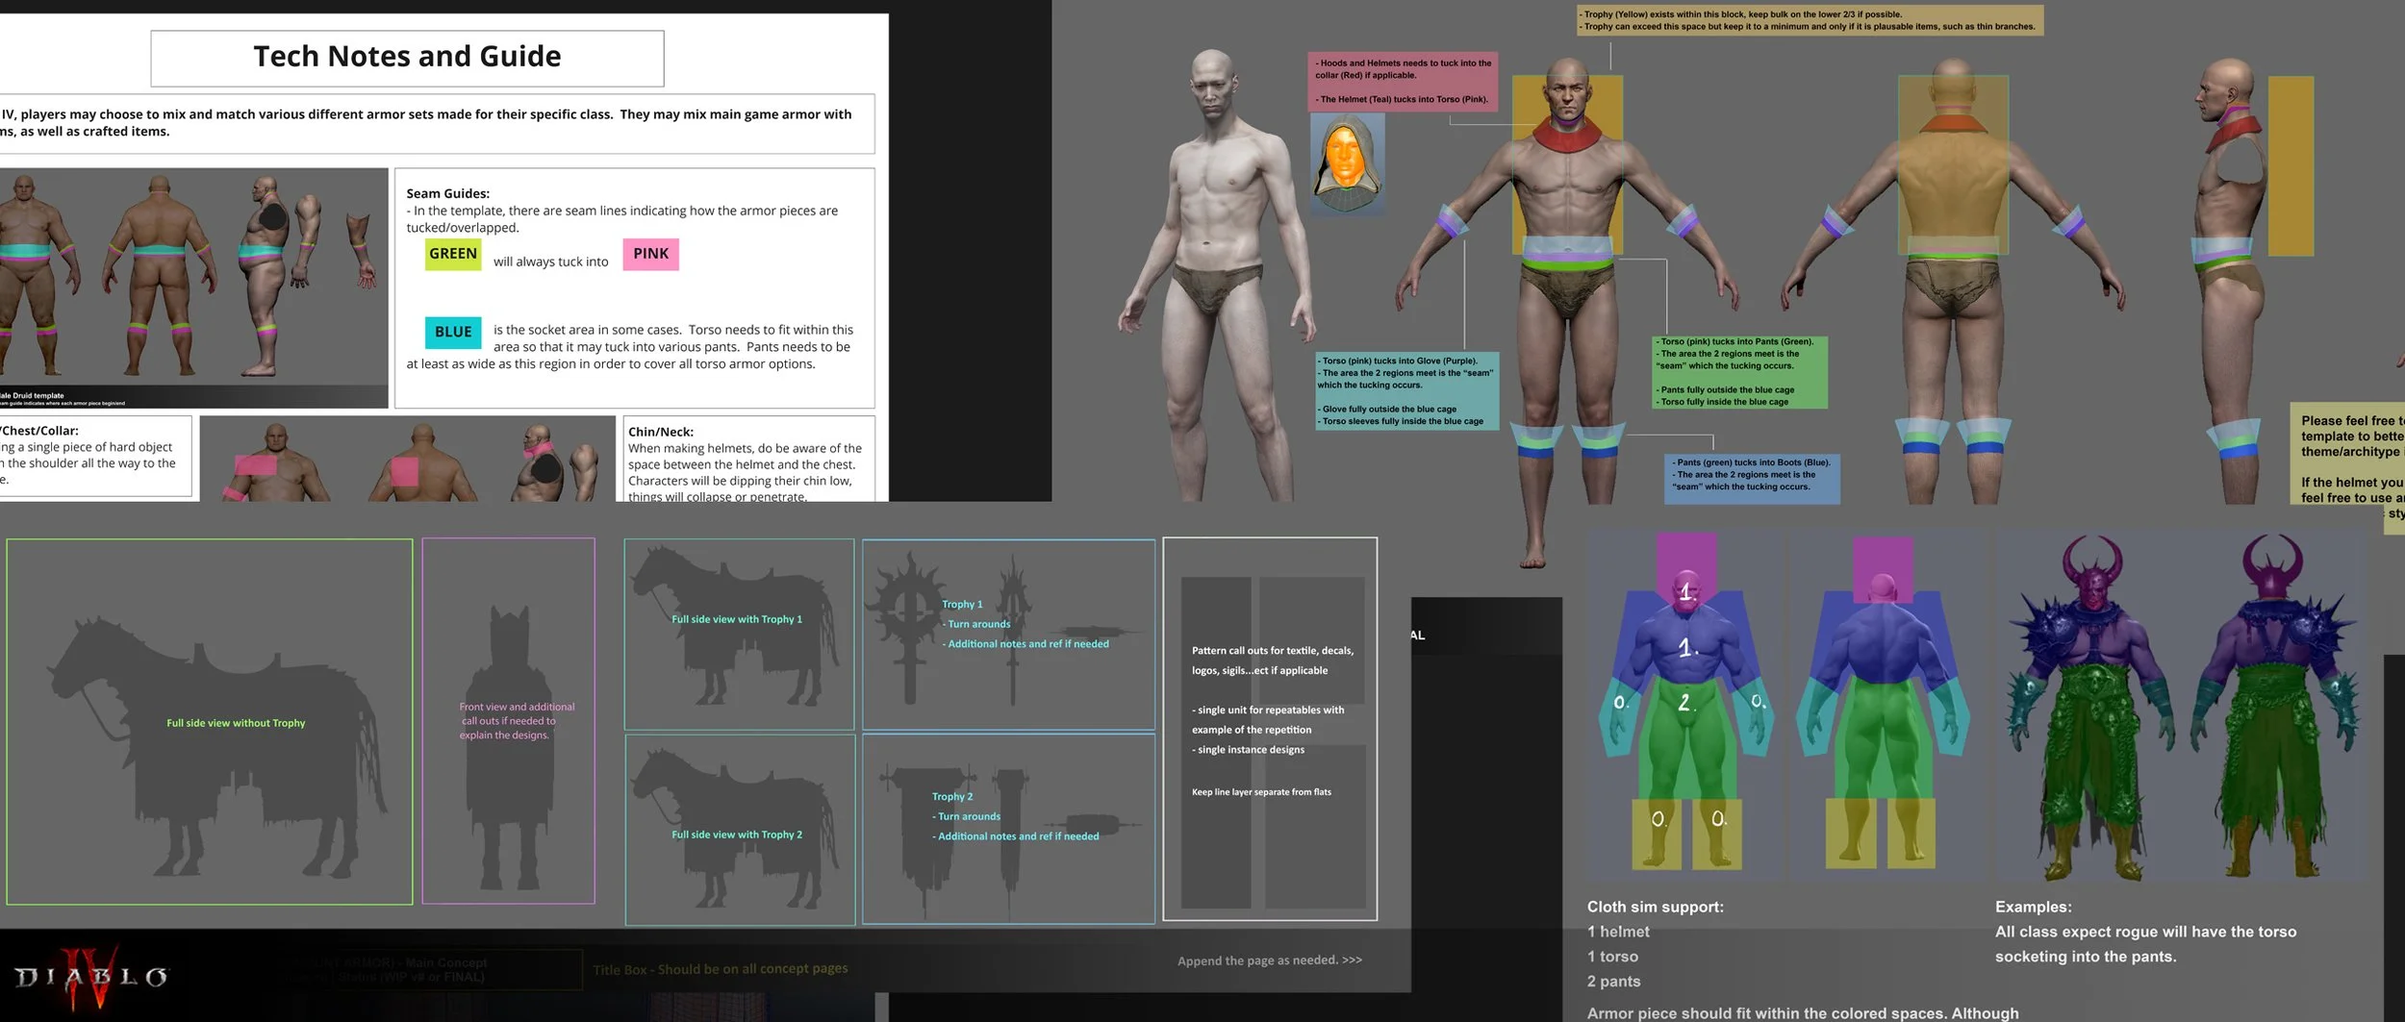Click the 'Cloth sim support:' heading
The image size is (2405, 1022).
point(1655,907)
